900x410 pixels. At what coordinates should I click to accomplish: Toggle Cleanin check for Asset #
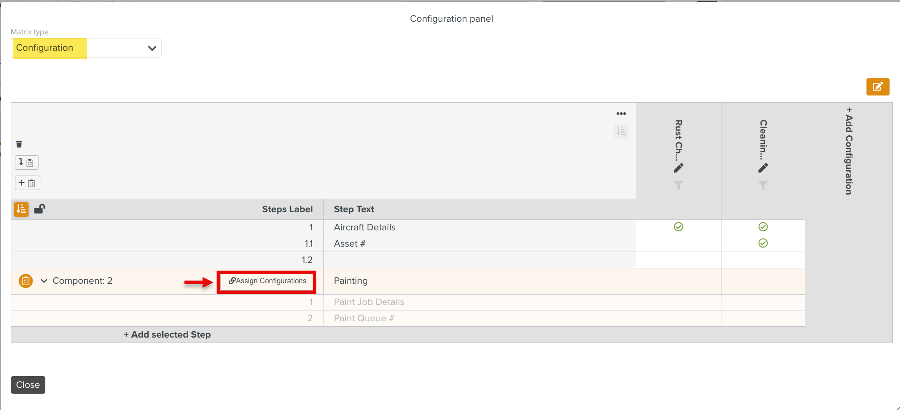(x=763, y=243)
